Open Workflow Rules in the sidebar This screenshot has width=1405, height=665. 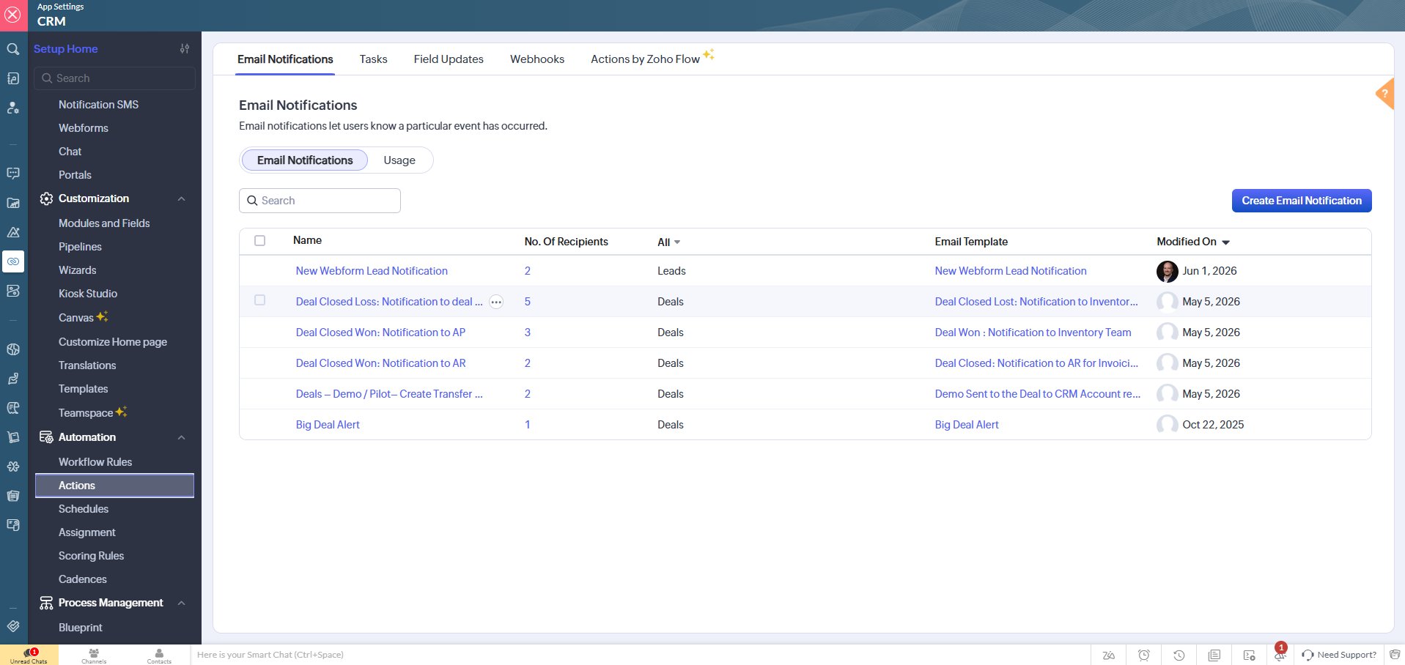(x=95, y=462)
